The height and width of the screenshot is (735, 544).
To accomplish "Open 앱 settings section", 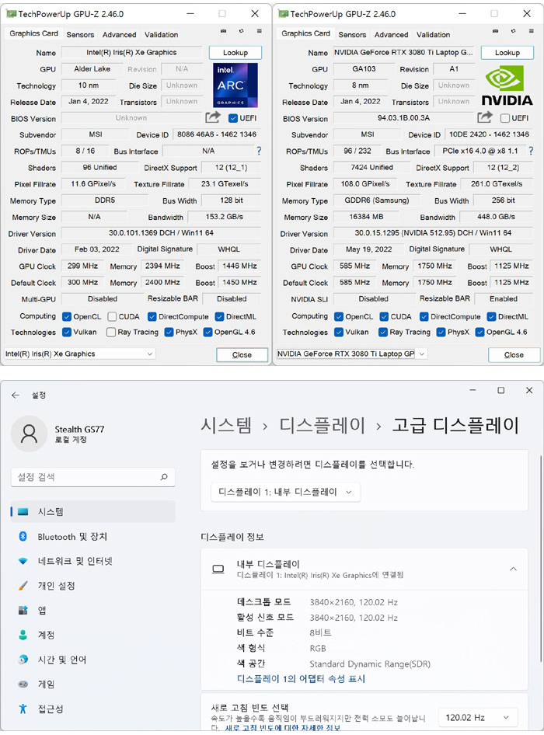I will 92,610.
